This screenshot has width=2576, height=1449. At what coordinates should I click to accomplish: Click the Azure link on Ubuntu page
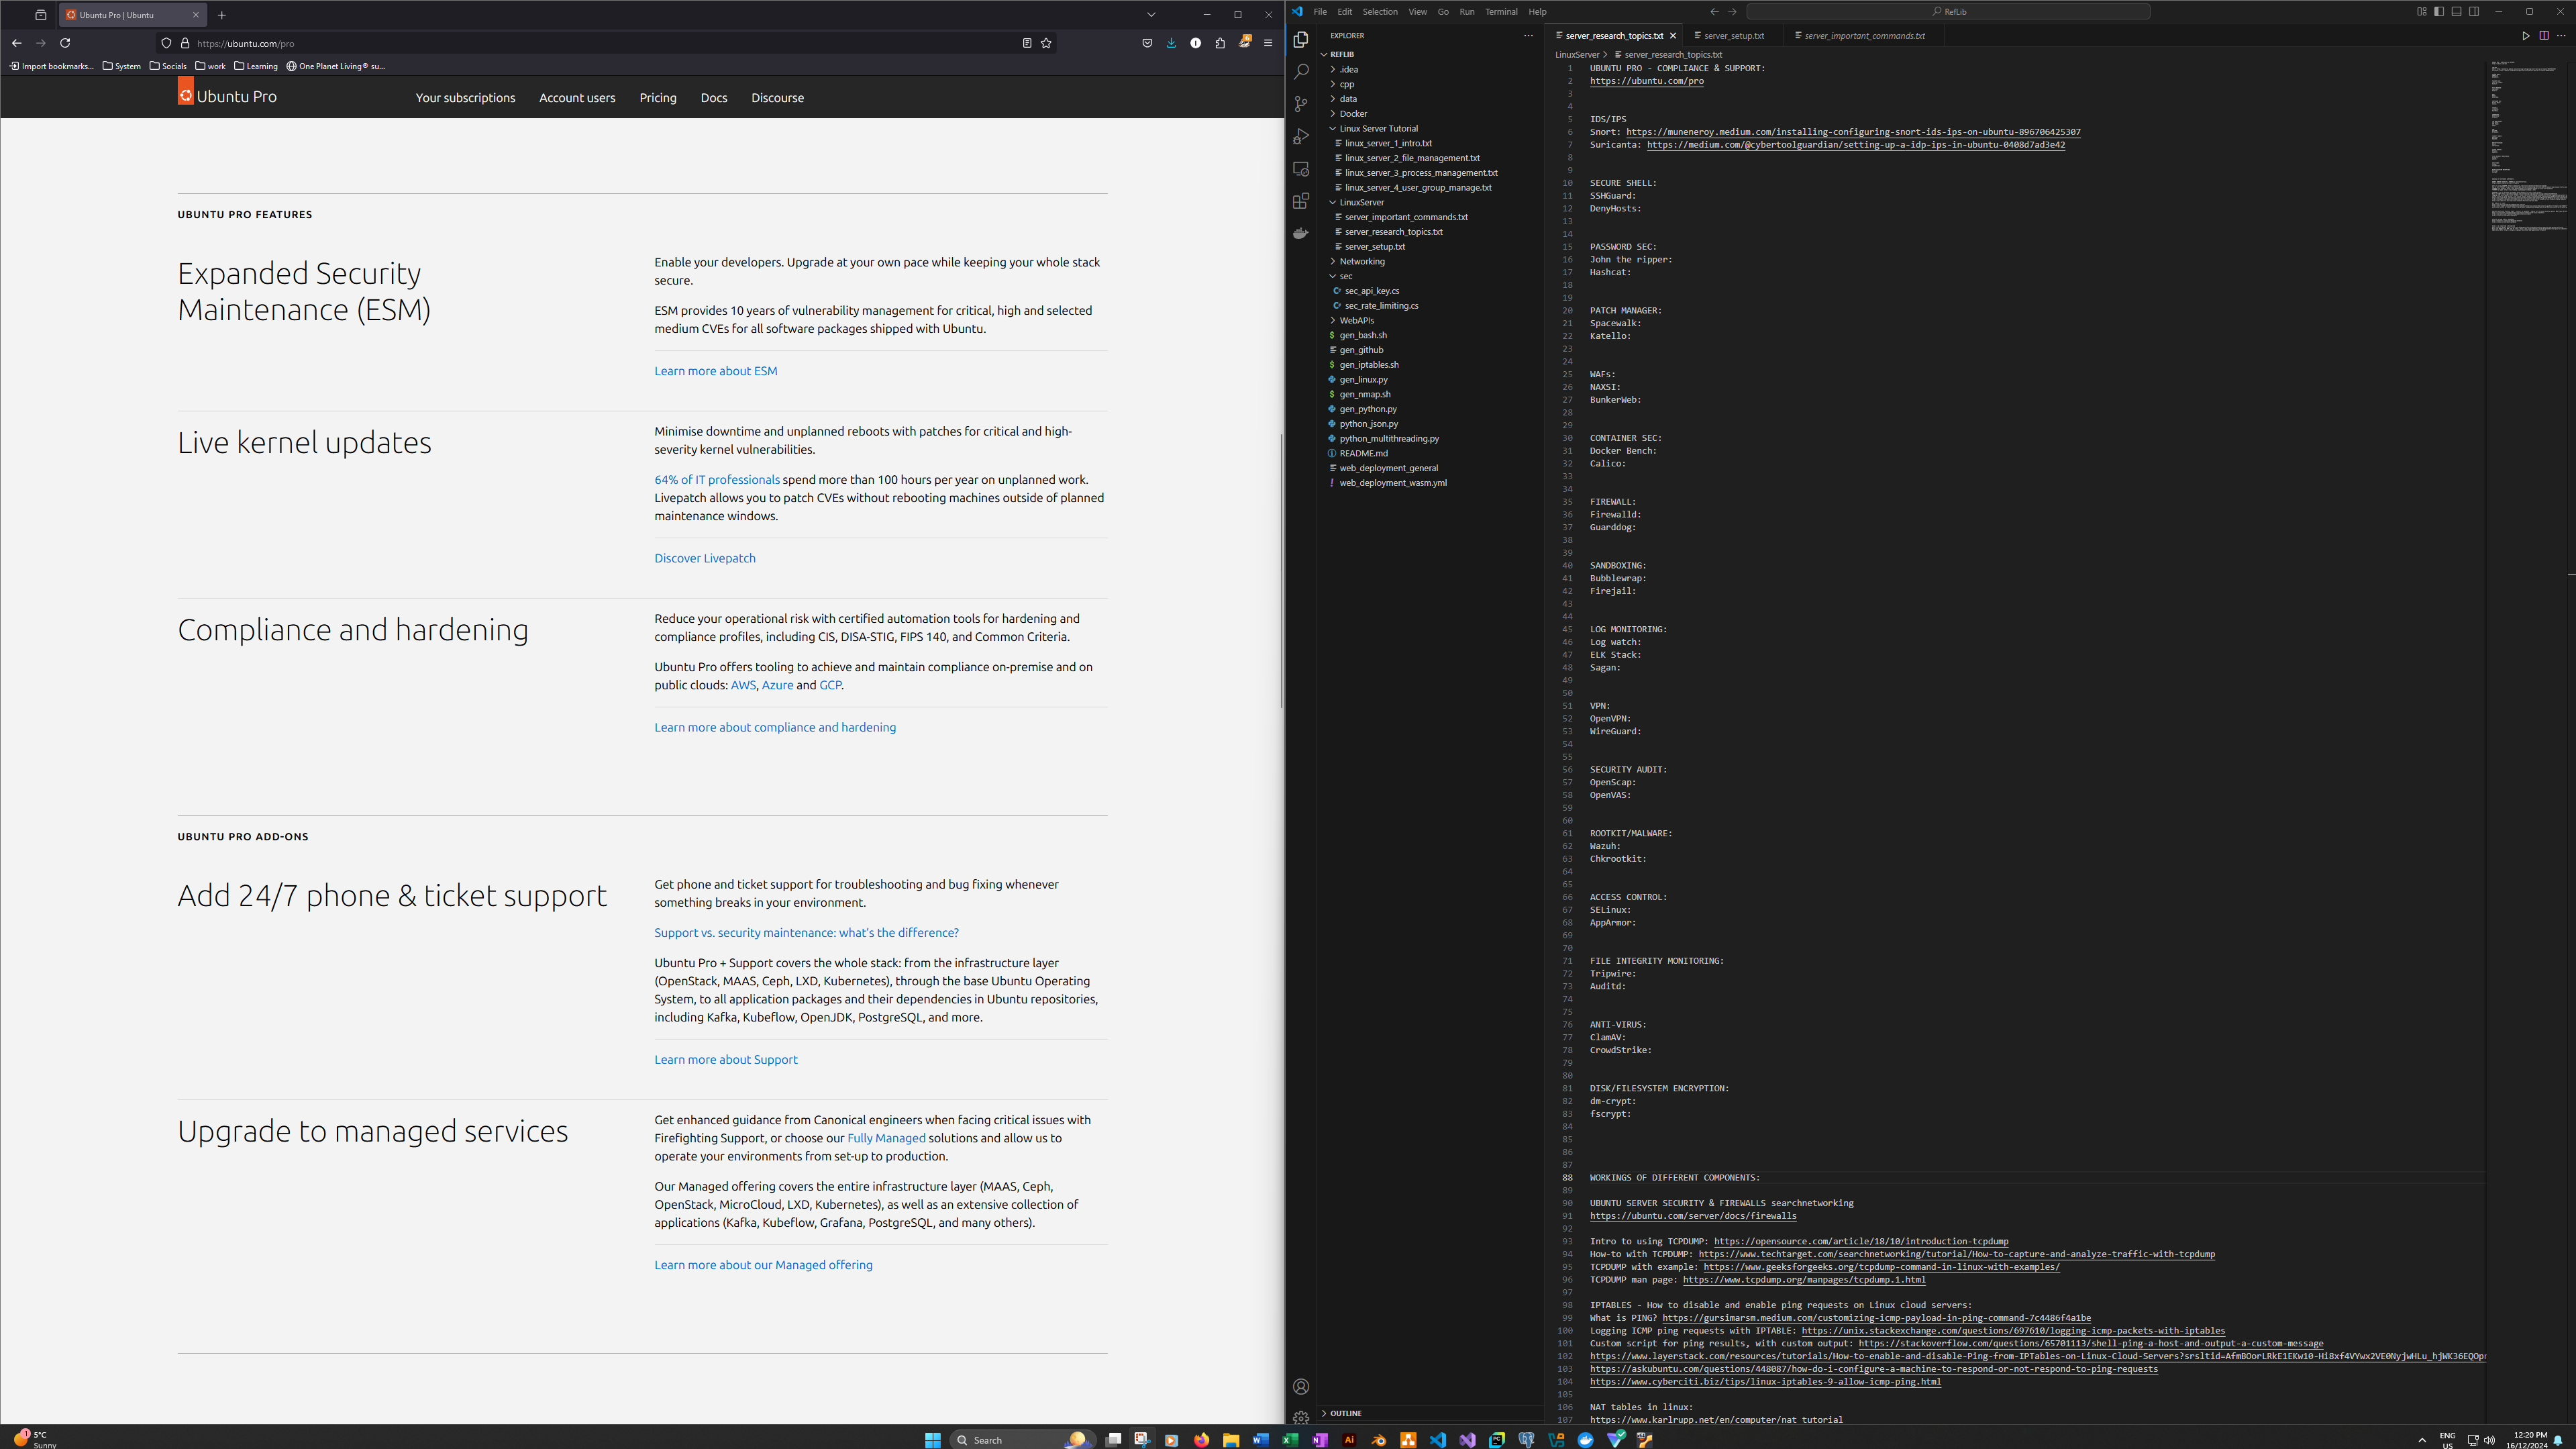(777, 685)
